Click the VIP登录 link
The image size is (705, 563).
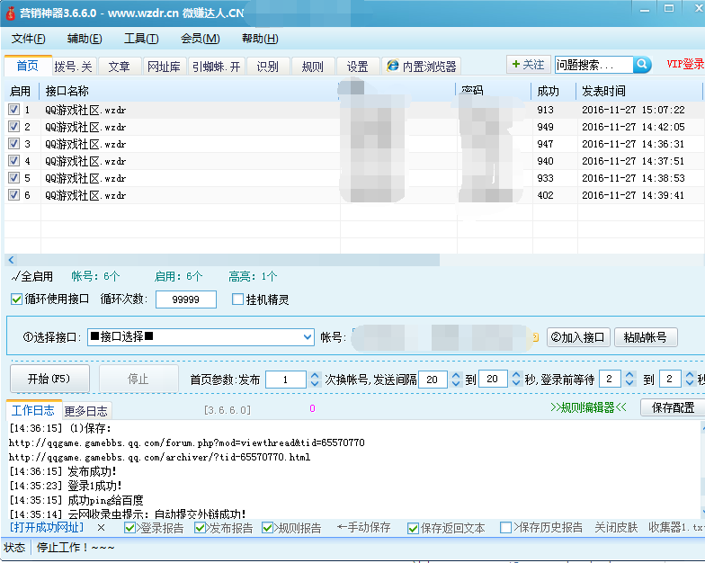click(x=685, y=64)
